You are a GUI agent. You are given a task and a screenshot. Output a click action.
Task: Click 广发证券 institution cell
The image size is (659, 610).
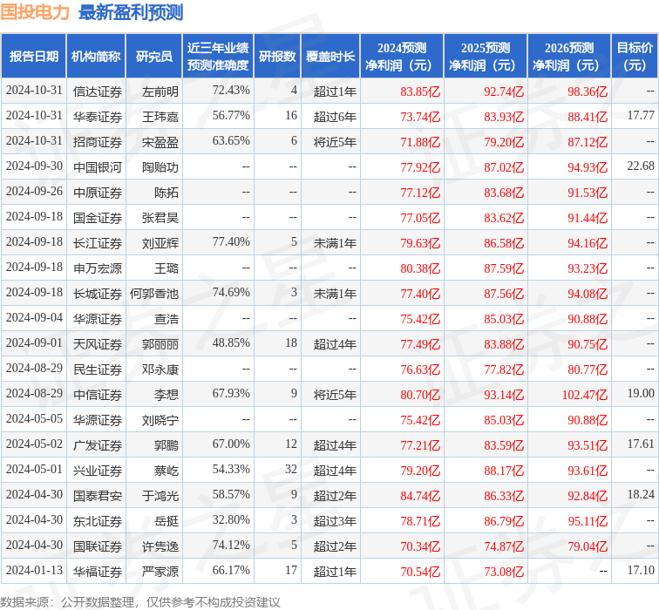click(98, 444)
